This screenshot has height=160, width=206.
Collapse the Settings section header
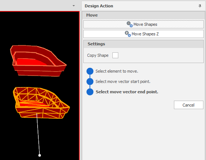(x=143, y=44)
